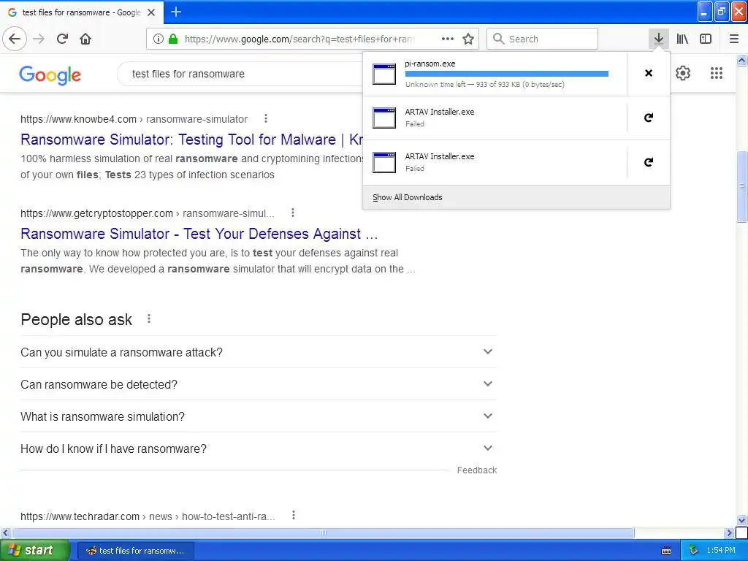This screenshot has height=561, width=748.
Task: Show the sidebars toolbar button
Action: 706,39
